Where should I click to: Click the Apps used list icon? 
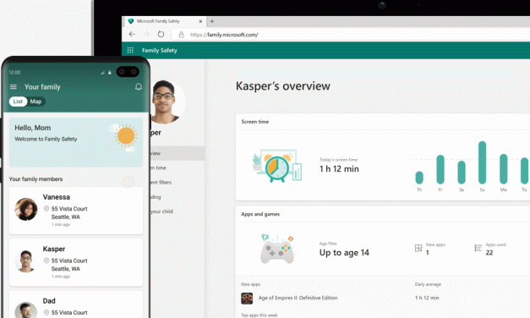(478, 249)
